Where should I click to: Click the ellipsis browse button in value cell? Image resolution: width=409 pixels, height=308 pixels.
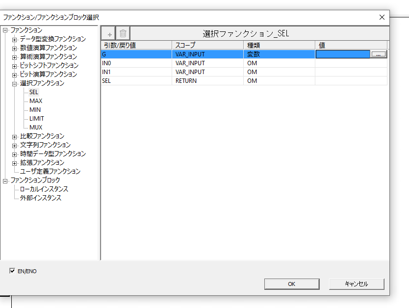pyautogui.click(x=379, y=54)
